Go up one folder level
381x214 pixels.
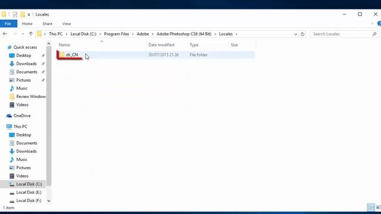(30, 34)
